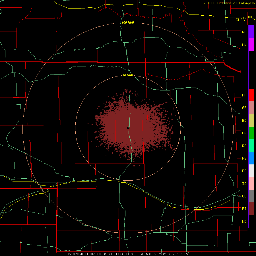Click the purple RF color swatch
256x256 pixels.
(251, 32)
